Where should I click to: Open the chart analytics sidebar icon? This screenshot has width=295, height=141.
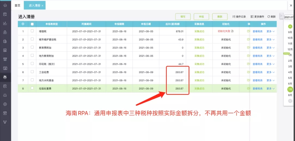(x=5, y=23)
